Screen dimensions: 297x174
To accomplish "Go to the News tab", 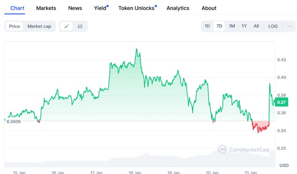I will 75,8.
